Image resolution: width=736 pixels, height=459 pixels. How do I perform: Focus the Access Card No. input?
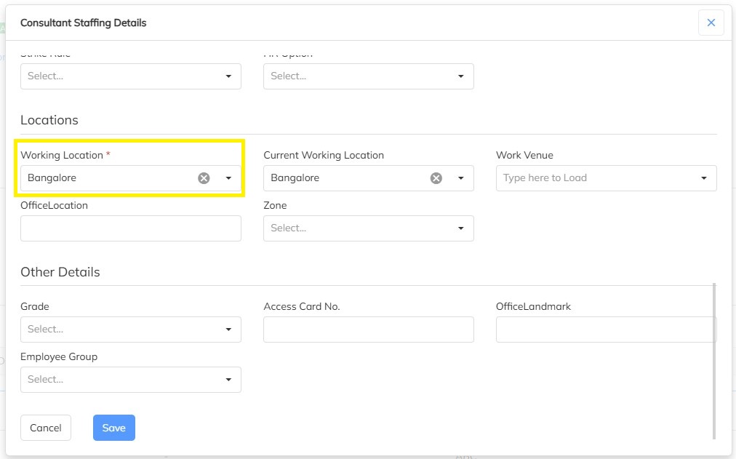(368, 330)
